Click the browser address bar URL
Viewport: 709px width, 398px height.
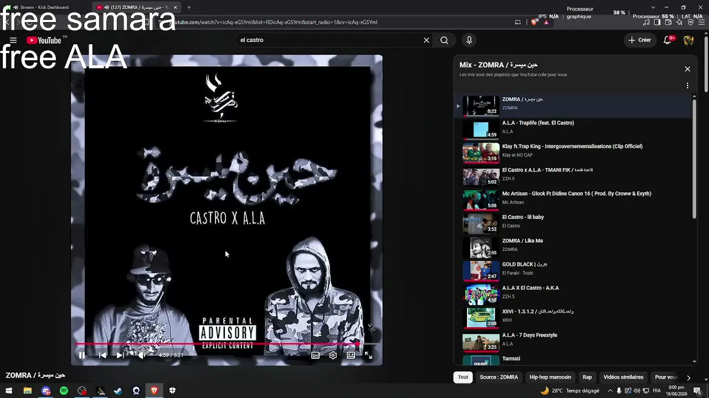277,22
